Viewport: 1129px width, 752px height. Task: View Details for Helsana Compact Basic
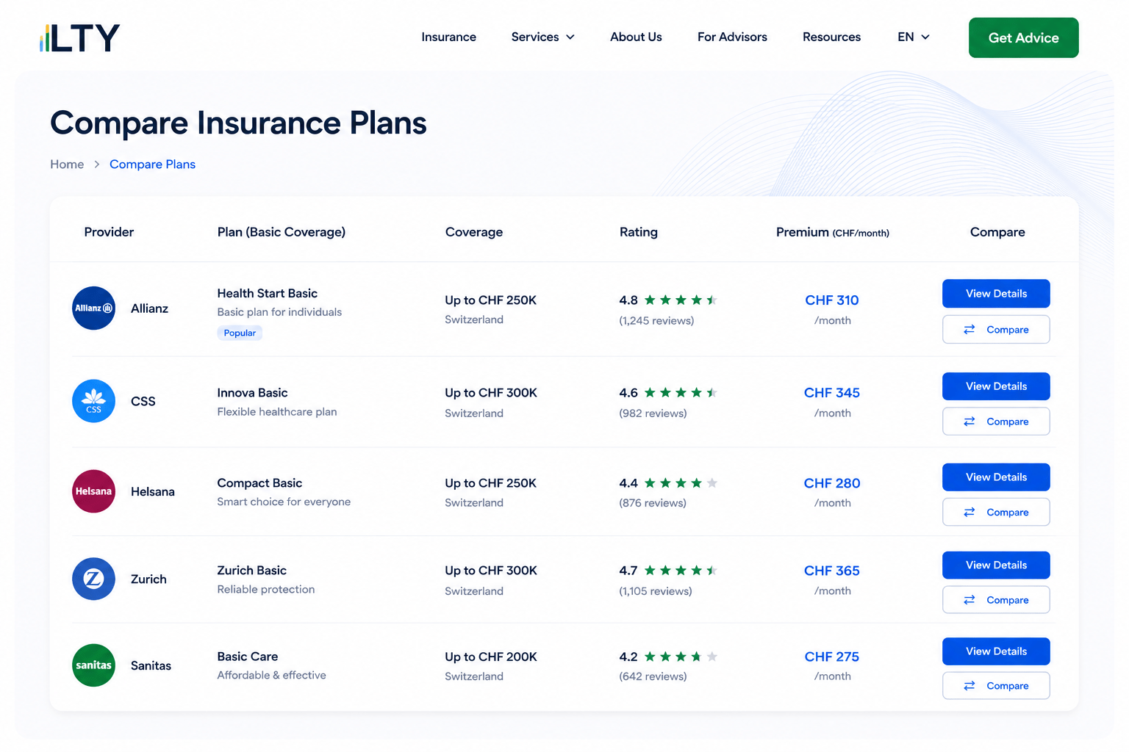click(996, 477)
